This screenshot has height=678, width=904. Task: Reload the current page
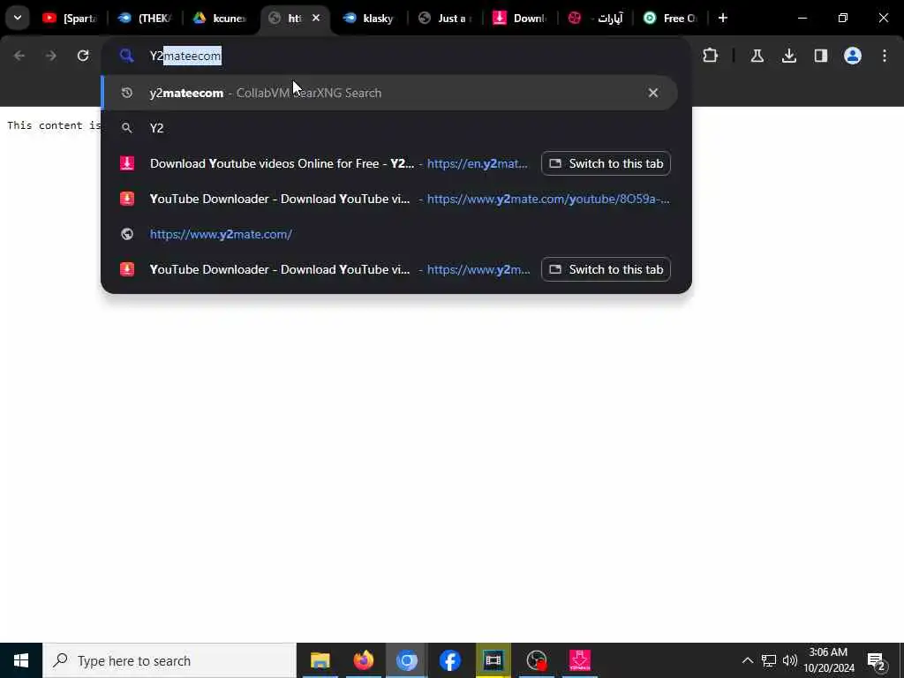coord(83,56)
